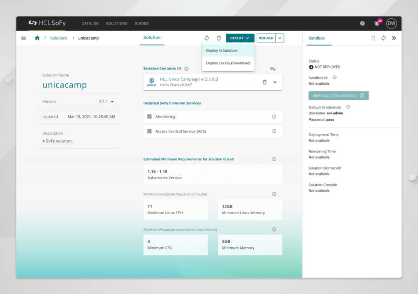
Task: Click the DW profile avatar
Action: pyautogui.click(x=391, y=23)
